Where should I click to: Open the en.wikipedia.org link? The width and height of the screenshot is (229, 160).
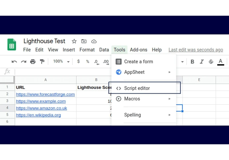(38, 115)
